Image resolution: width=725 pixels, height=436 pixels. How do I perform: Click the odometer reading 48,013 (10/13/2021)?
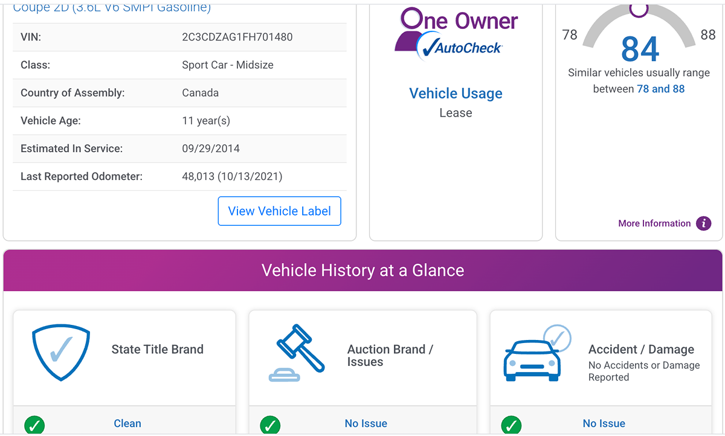click(232, 177)
